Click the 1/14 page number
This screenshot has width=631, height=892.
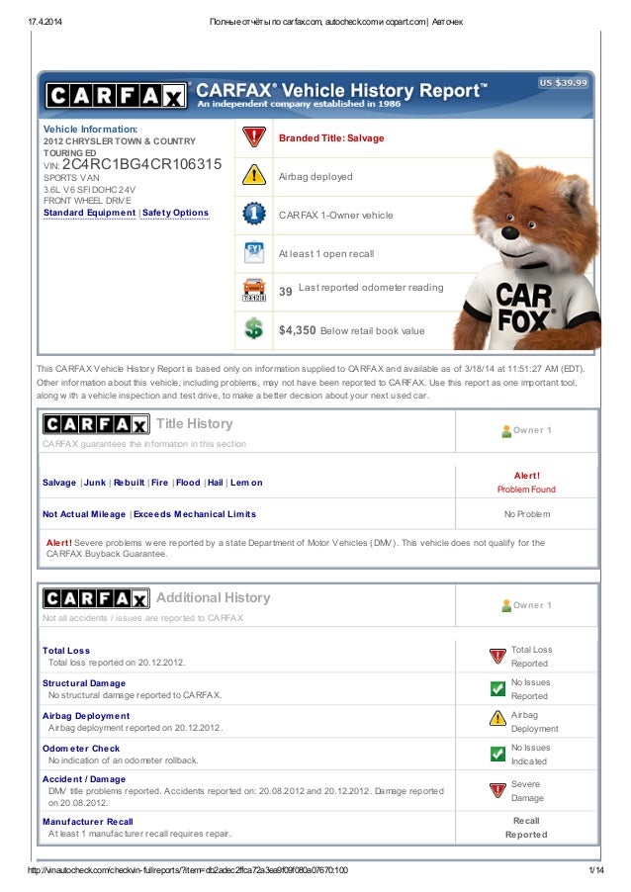click(x=596, y=870)
